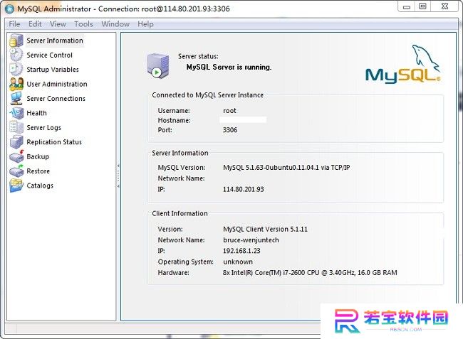Click the username value root
This screenshot has width=463, height=339.
(x=229, y=111)
